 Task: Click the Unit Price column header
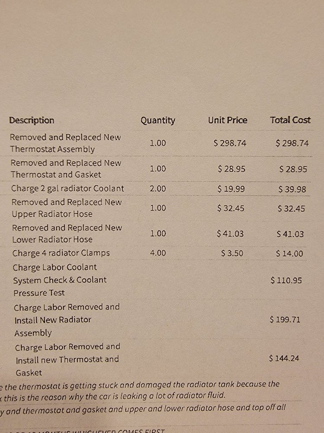pos(228,120)
